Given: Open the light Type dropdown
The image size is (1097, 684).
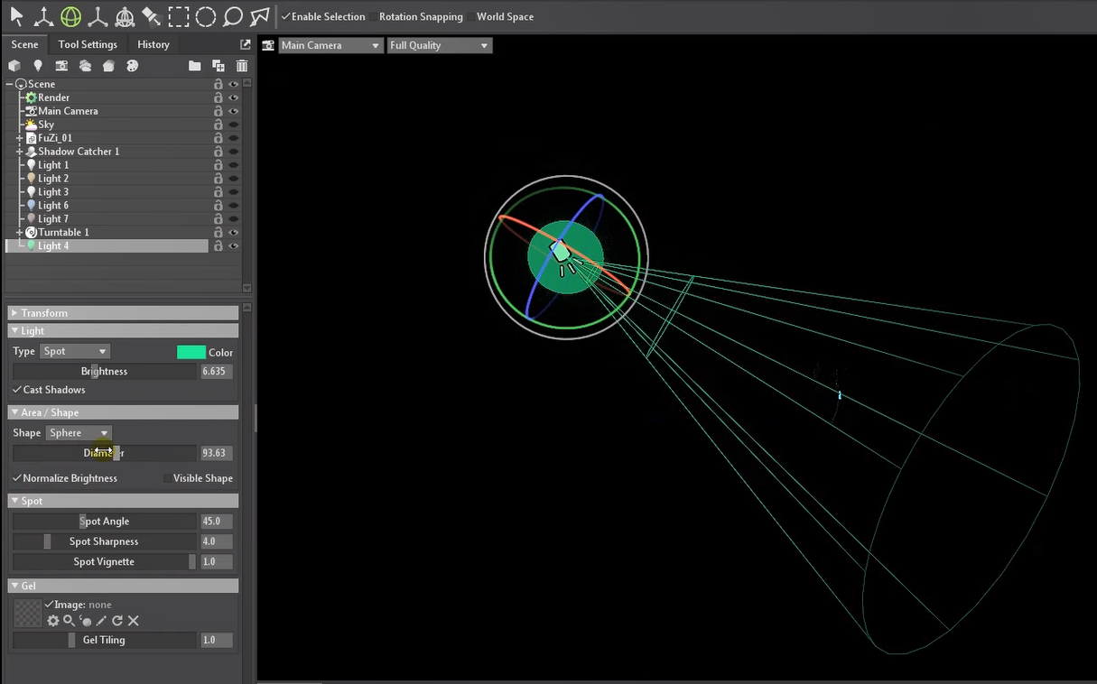Looking at the screenshot, I should click(75, 351).
